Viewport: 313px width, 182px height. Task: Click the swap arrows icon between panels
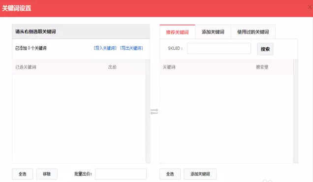pos(154,112)
